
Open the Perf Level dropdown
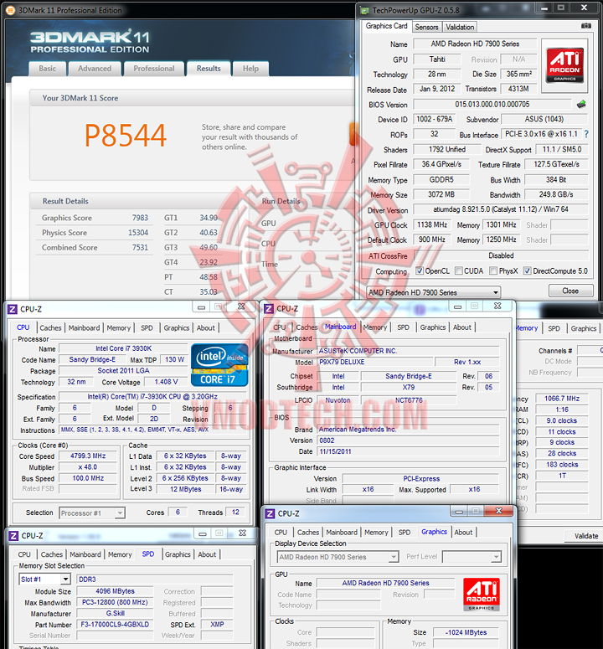click(x=472, y=557)
